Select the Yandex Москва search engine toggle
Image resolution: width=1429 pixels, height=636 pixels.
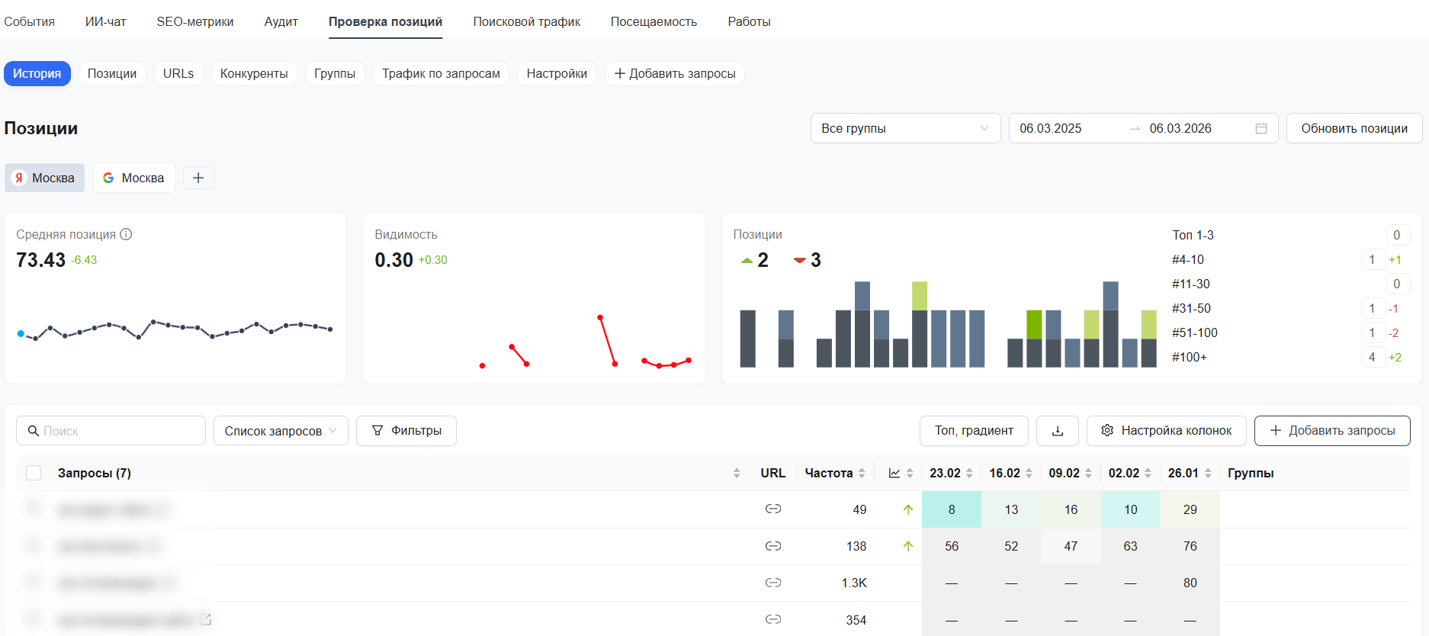coord(45,178)
